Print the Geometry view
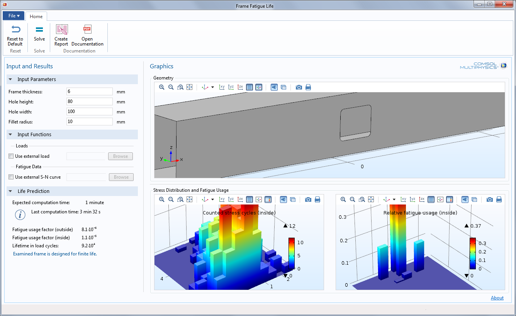 (x=308, y=87)
